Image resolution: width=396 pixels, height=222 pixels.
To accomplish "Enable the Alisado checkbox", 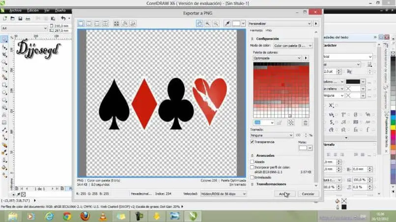I will (252, 162).
